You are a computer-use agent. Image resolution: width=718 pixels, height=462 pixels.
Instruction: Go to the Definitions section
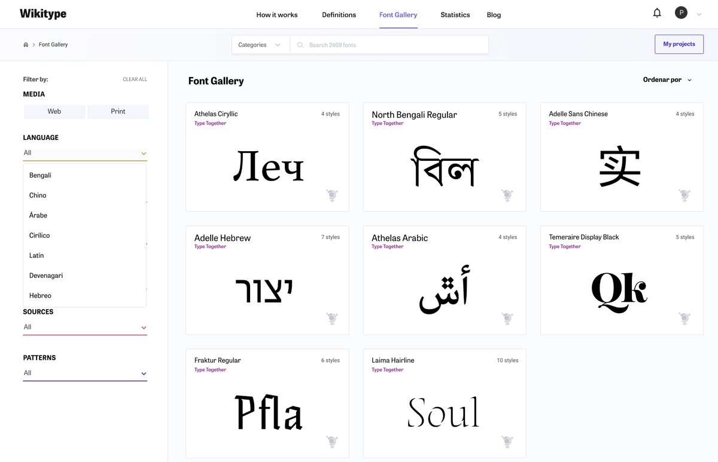point(339,15)
